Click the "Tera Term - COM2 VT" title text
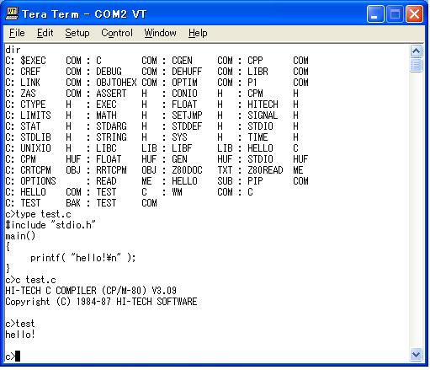 coord(84,14)
